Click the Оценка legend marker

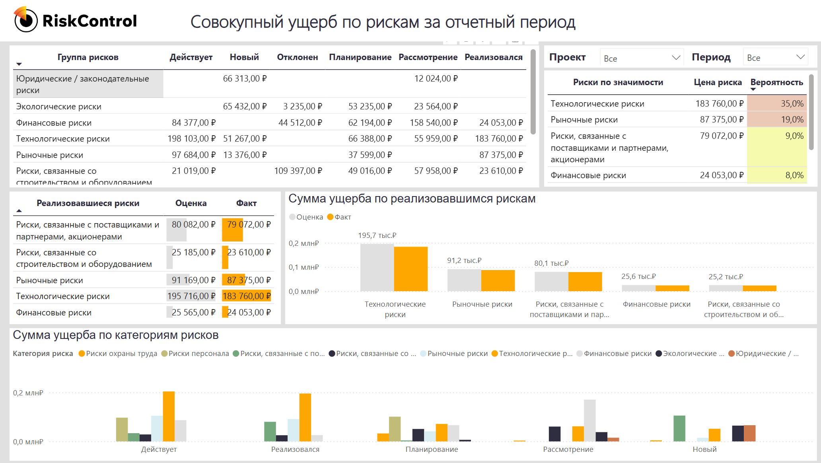tap(292, 217)
